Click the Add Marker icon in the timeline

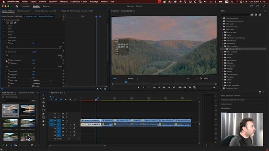tap(66, 99)
